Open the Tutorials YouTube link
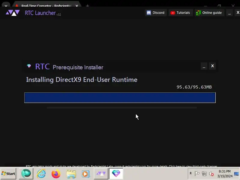The width and height of the screenshot is (240, 180). point(180,13)
